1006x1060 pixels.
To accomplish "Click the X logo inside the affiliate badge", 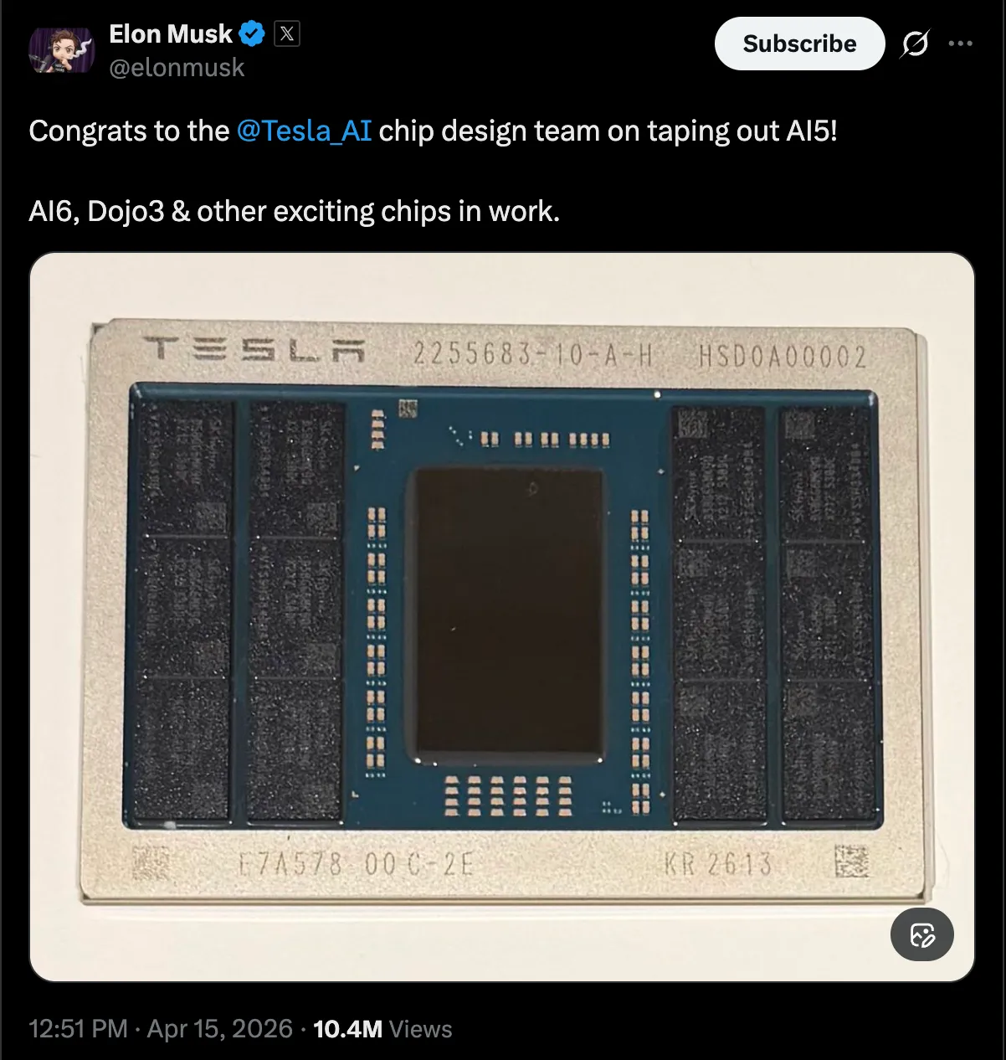I will click(x=285, y=33).
